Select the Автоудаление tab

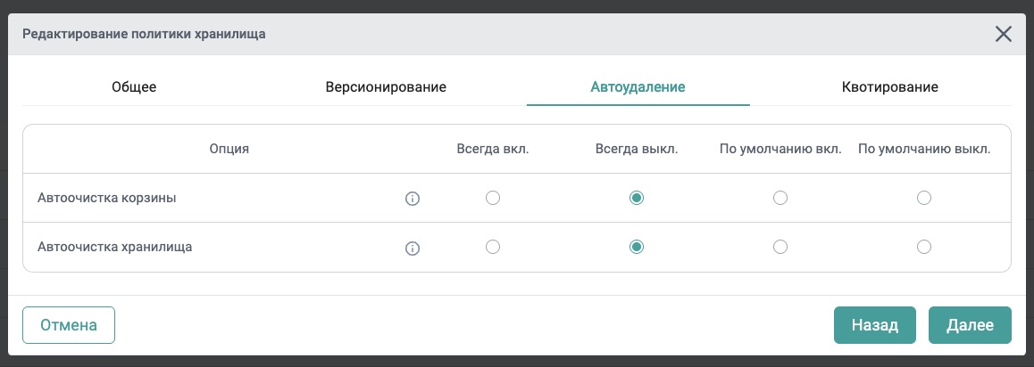coord(638,87)
